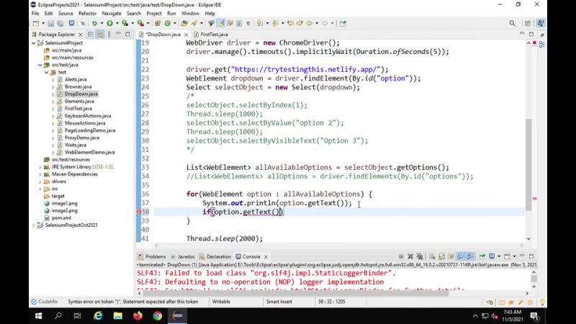Click the Java perspective icon
576x324 pixels.
click(541, 23)
